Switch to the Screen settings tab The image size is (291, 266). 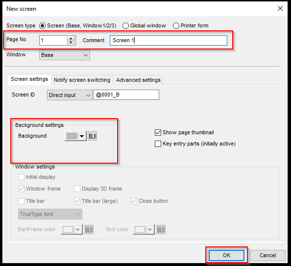pos(29,79)
